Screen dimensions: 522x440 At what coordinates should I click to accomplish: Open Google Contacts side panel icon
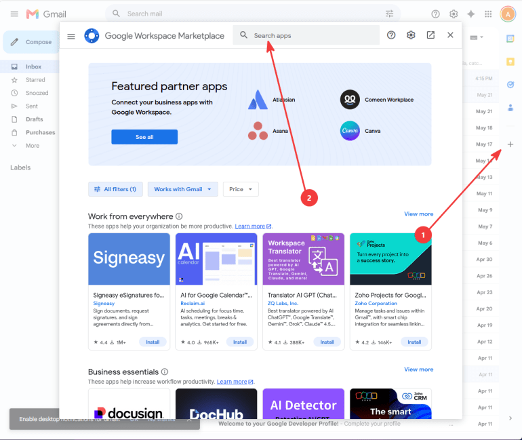[510, 108]
